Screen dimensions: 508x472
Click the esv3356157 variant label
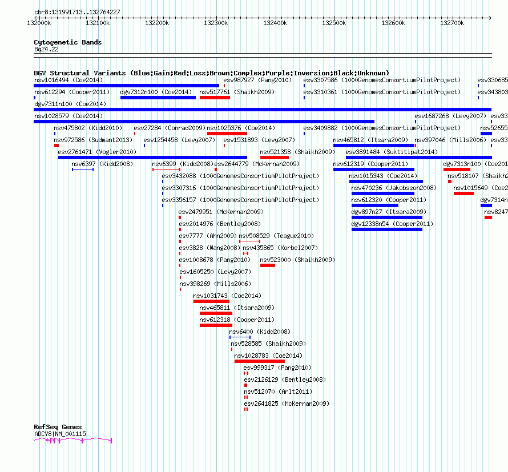[x=240, y=200]
